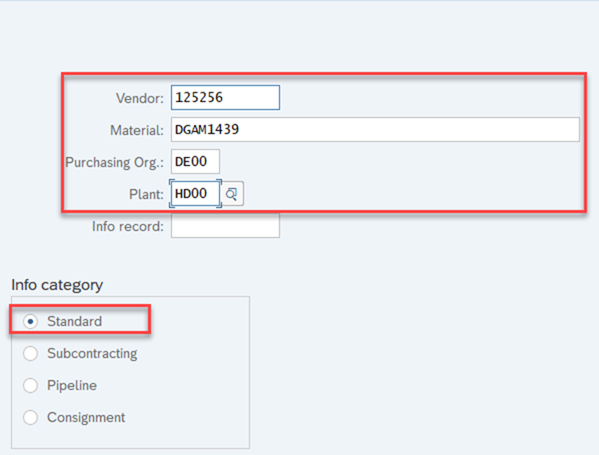Click the Info record label
The width and height of the screenshot is (599, 455).
click(125, 225)
